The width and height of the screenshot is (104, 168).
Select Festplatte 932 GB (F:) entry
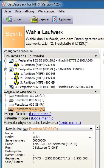click(30, 105)
